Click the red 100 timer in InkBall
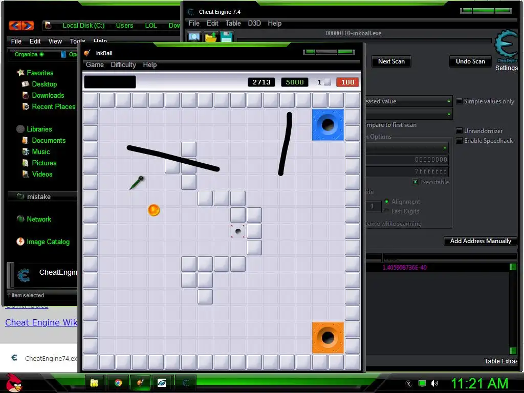The image size is (524, 393). coord(347,82)
